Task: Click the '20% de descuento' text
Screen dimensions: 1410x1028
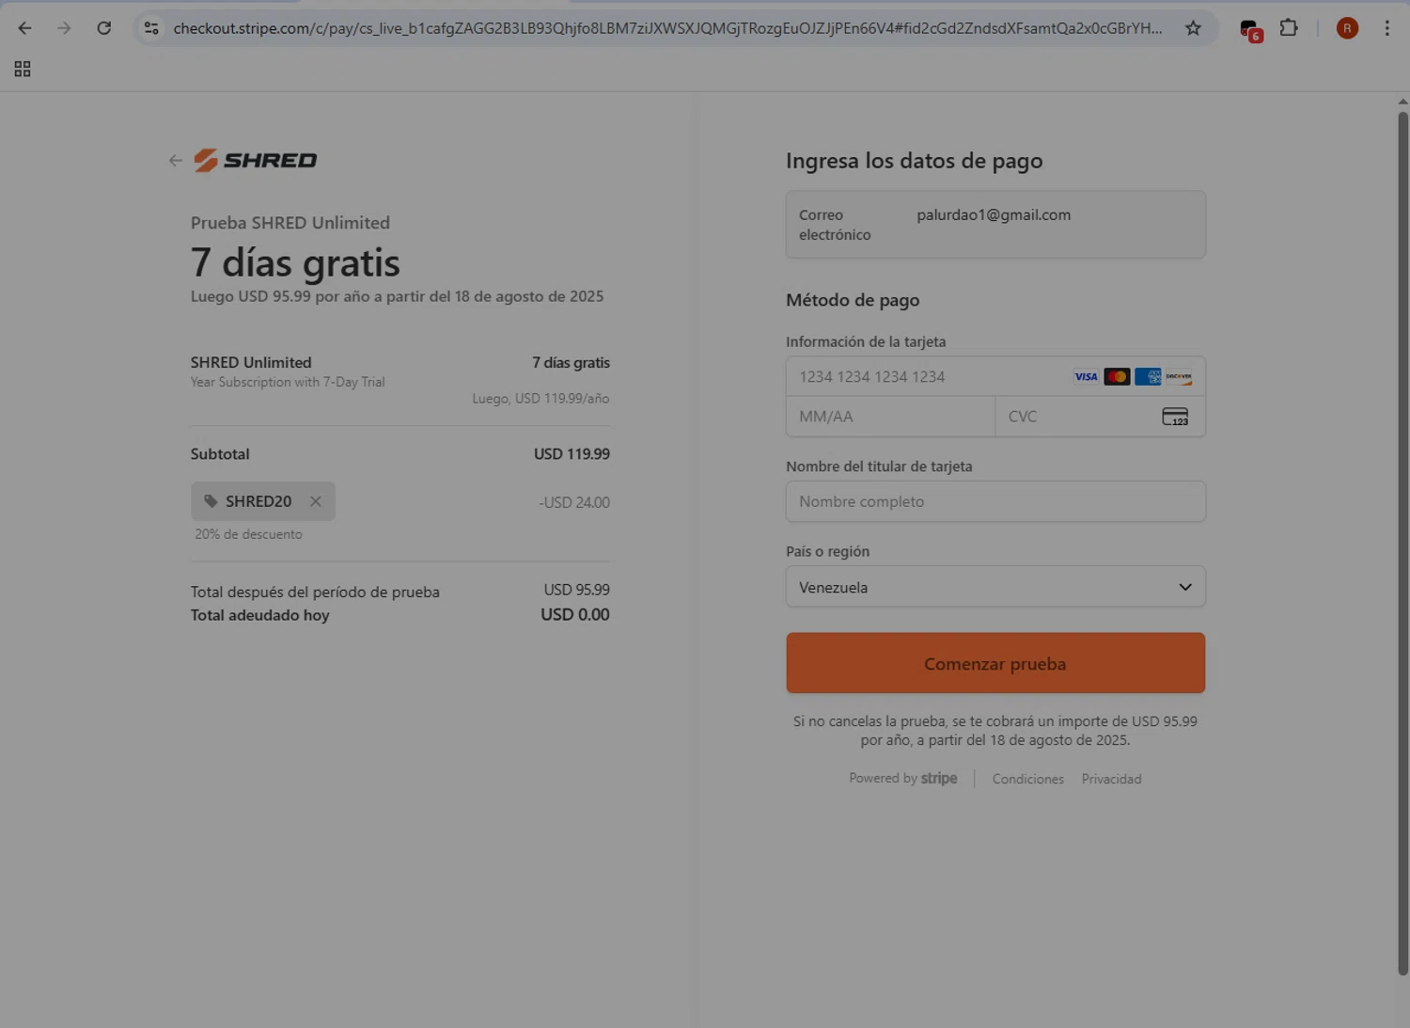Action: (x=248, y=534)
